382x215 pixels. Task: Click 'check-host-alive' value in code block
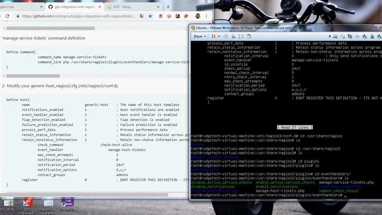[x=116, y=145]
